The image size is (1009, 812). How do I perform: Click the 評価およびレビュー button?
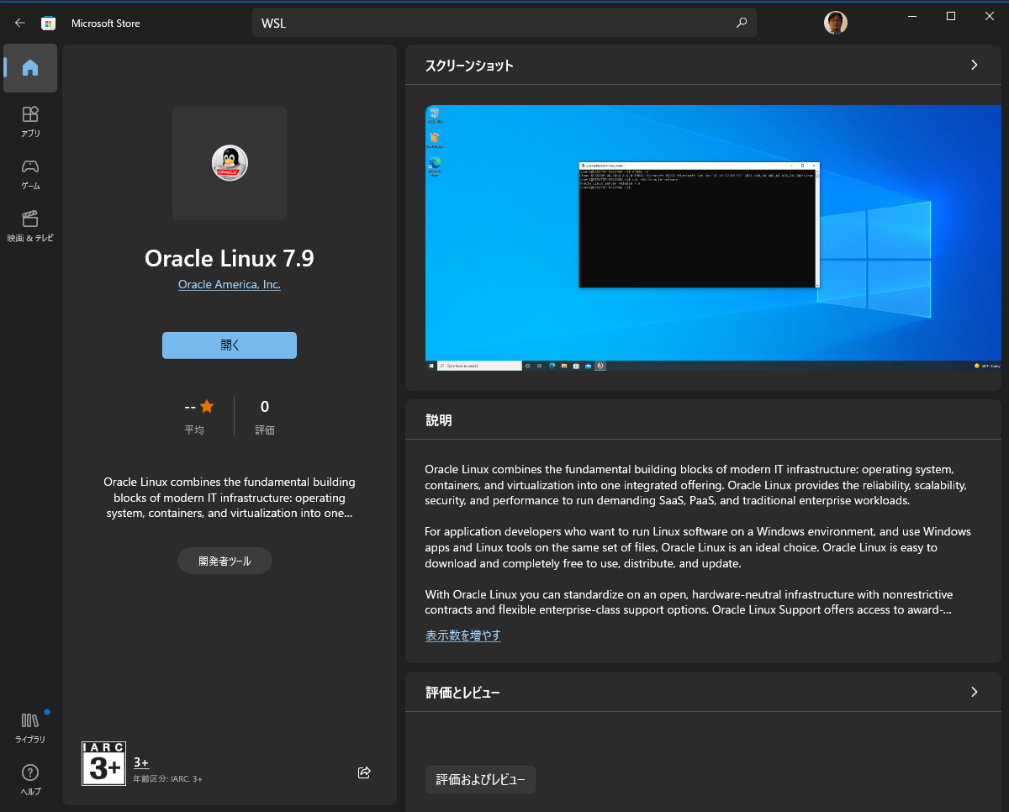[x=480, y=780]
